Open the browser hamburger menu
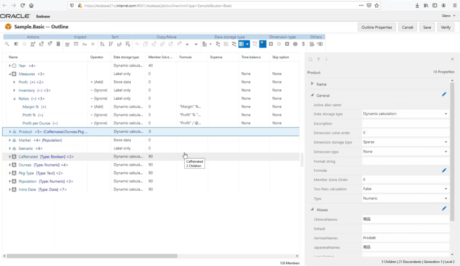 (x=455, y=5)
